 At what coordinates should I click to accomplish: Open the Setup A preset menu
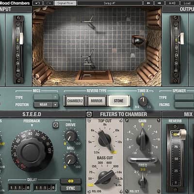click(x=110, y=3)
